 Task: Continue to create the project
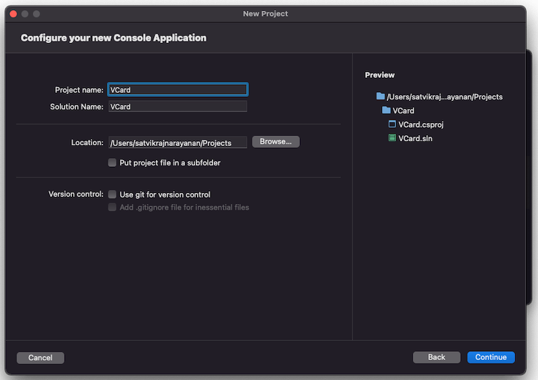[x=491, y=357]
